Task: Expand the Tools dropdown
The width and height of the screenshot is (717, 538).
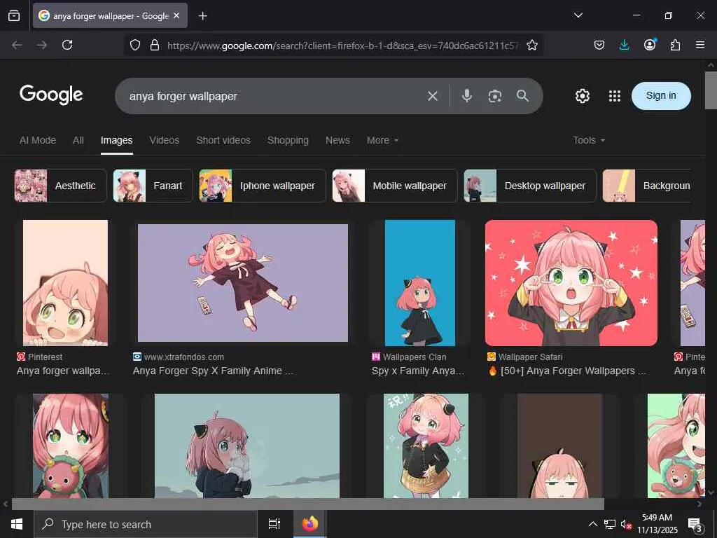Action: [589, 140]
